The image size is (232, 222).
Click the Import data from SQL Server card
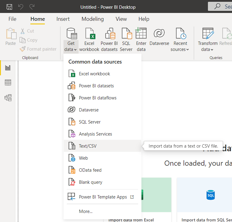click(205, 200)
